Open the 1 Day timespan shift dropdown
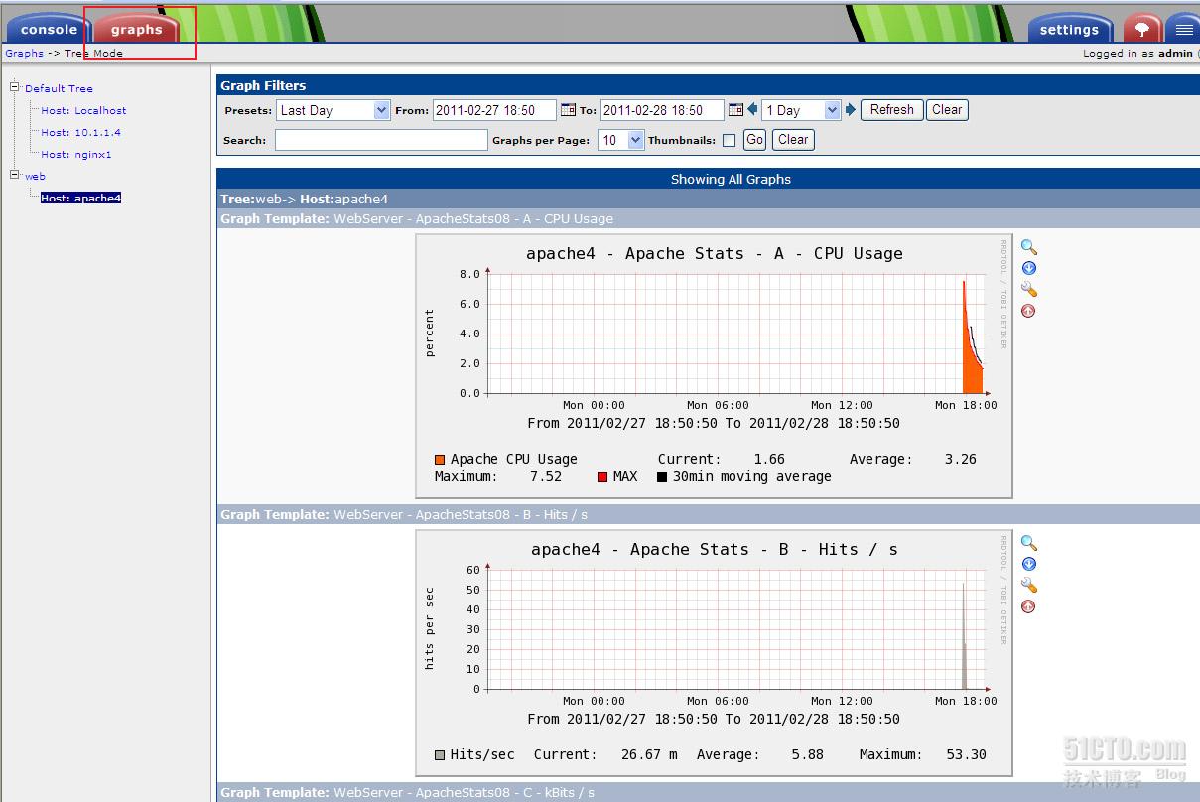The image size is (1200, 802). point(802,110)
